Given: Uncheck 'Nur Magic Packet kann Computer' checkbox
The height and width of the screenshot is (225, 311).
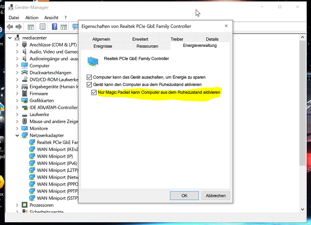Looking at the screenshot, I should pos(94,92).
